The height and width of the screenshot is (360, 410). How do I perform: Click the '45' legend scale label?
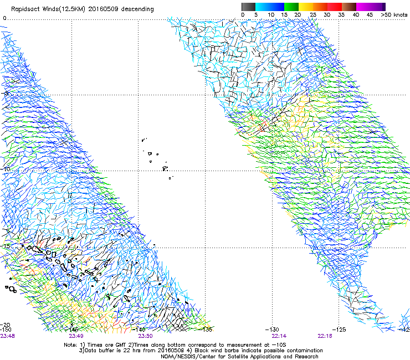coord(370,14)
